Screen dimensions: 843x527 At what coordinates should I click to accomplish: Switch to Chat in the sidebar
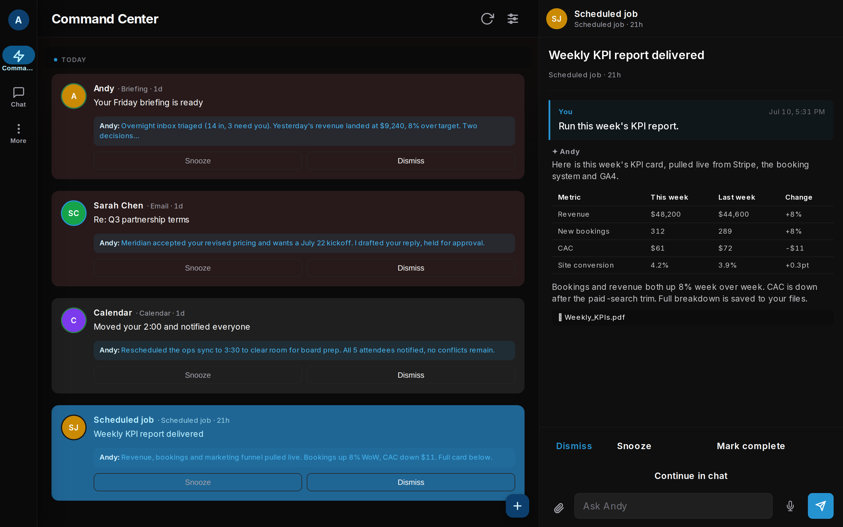click(18, 97)
